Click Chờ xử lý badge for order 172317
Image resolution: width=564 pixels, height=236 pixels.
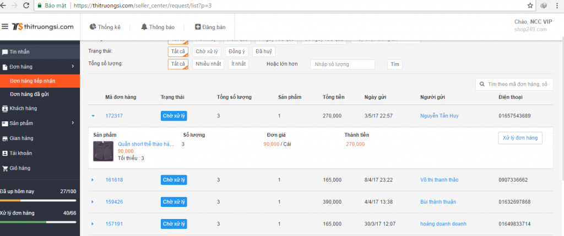pos(173,116)
